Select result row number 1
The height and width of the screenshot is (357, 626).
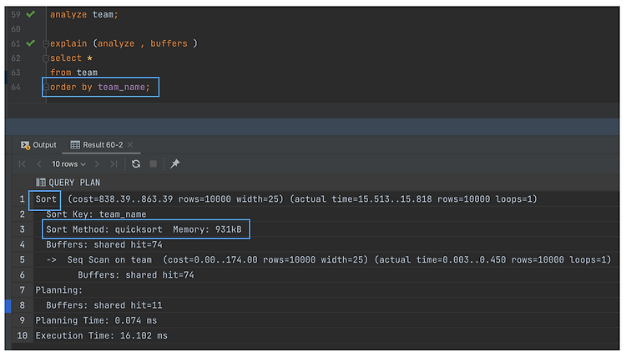click(x=22, y=199)
